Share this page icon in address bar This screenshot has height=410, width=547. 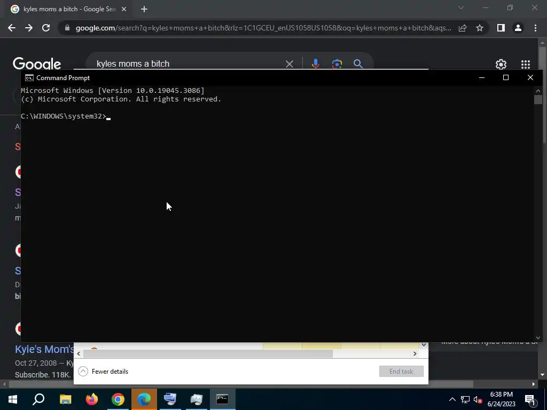point(463,28)
